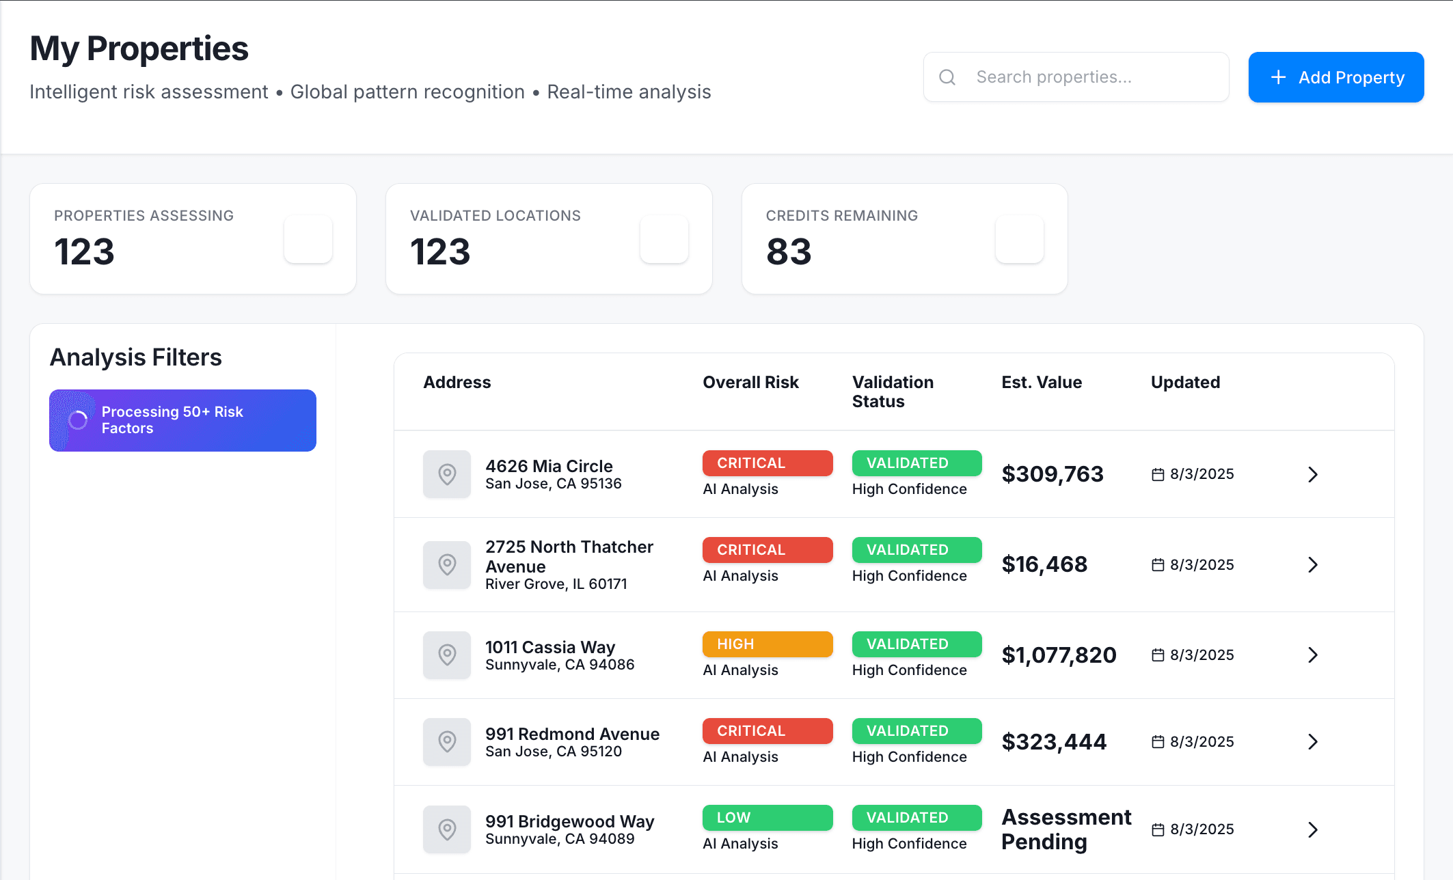Expand details for 4626 Mia Circle

[1312, 474]
